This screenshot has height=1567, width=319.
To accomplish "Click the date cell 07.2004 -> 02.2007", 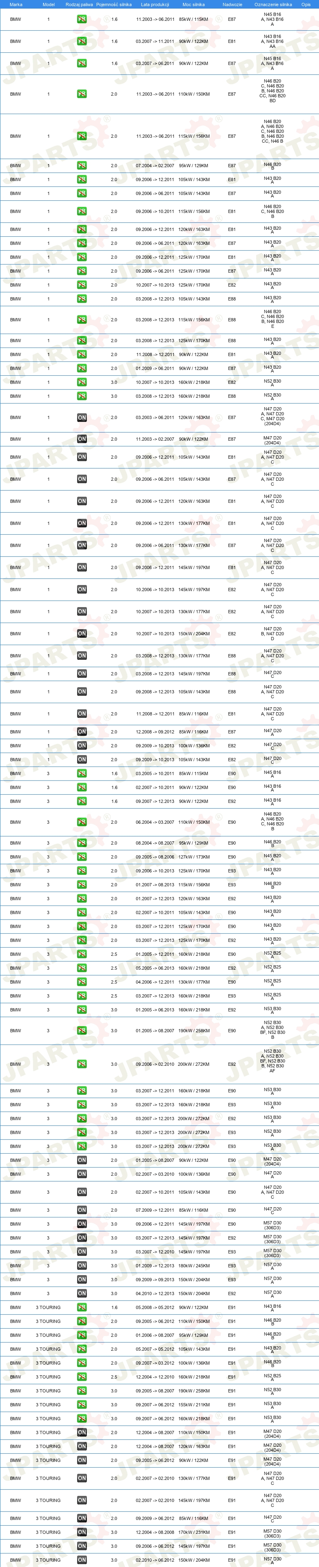I will 155,166.
